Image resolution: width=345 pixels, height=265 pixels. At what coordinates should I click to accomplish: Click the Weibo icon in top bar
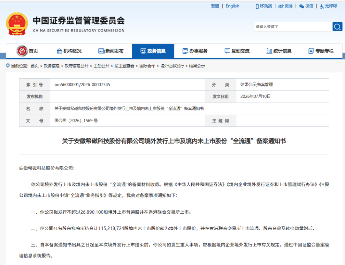tap(280, 6)
